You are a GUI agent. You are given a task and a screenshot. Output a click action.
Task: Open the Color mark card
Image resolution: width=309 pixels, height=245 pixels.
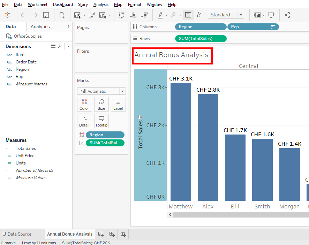pos(84,104)
